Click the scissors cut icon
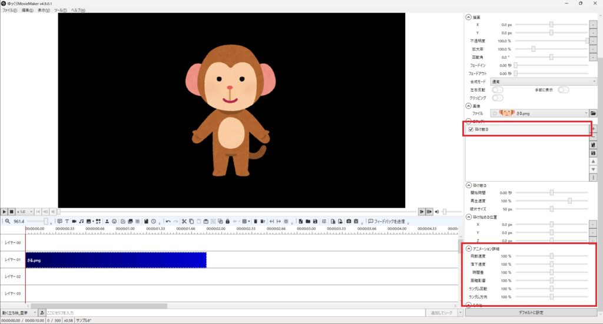Viewport: 603px width, 324px height. [x=184, y=221]
